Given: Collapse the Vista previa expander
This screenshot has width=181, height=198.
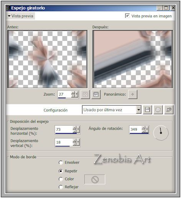Looking at the screenshot, I should 20,16.
